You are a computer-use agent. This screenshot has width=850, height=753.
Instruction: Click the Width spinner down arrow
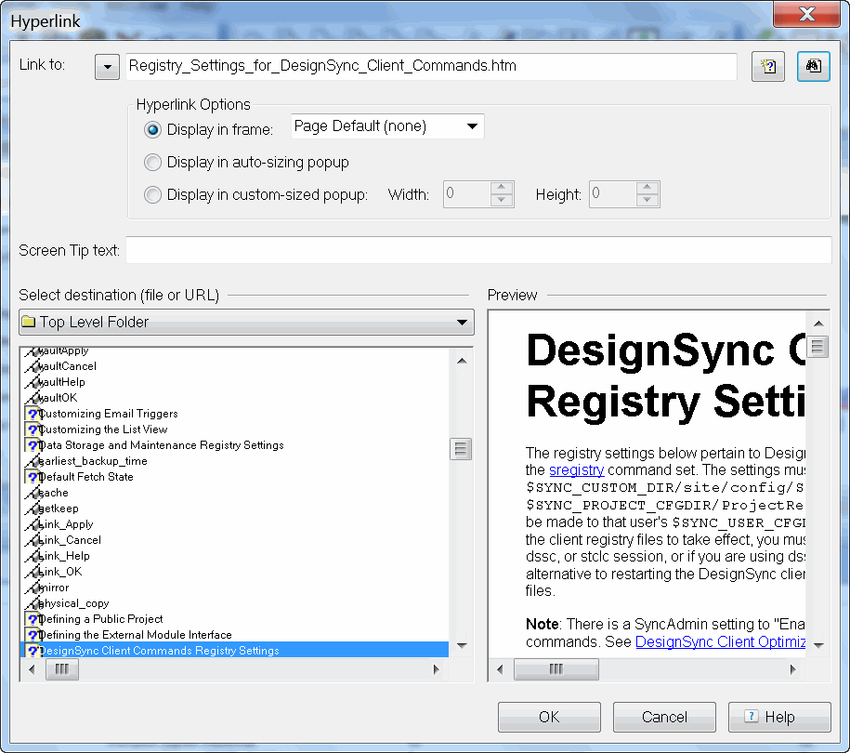pos(502,200)
